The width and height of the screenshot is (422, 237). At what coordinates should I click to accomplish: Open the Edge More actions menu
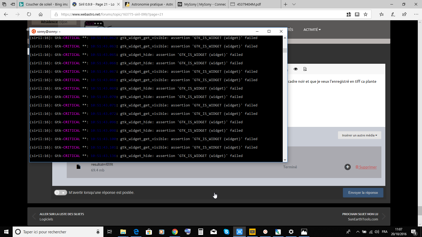(x=416, y=14)
